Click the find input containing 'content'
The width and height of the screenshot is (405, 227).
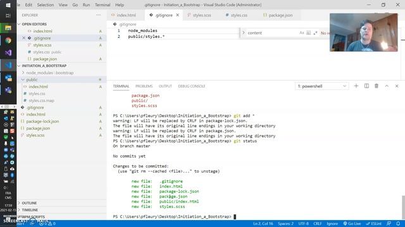pyautogui.click(x=273, y=33)
